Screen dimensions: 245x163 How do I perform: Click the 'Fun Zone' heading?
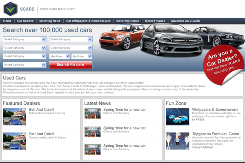(x=176, y=103)
